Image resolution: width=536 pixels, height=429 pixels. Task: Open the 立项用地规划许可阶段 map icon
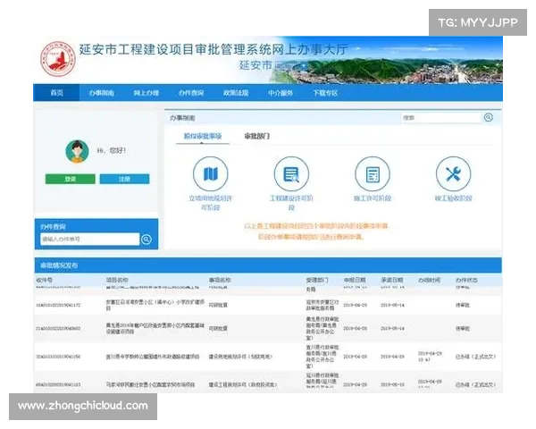coord(210,173)
